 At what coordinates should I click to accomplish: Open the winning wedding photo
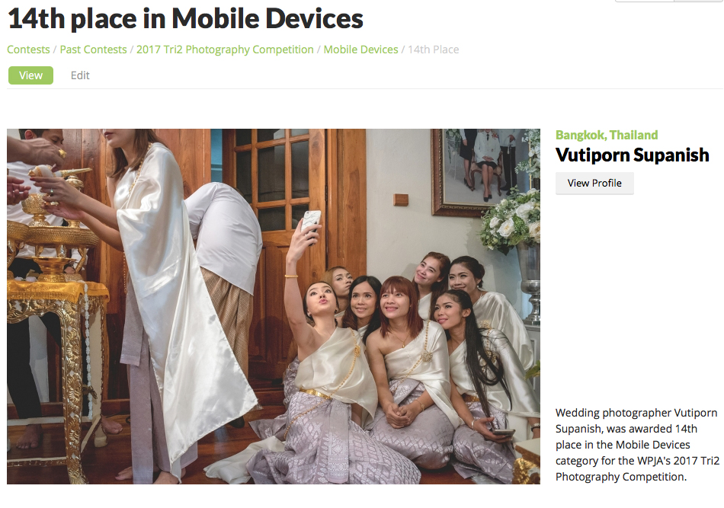tap(274, 306)
